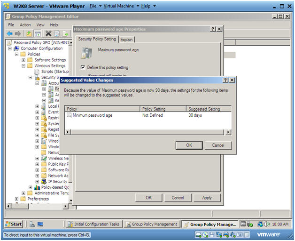Expand the Administrative Templates node
Screen dimensions: 295x241
tap(23, 193)
